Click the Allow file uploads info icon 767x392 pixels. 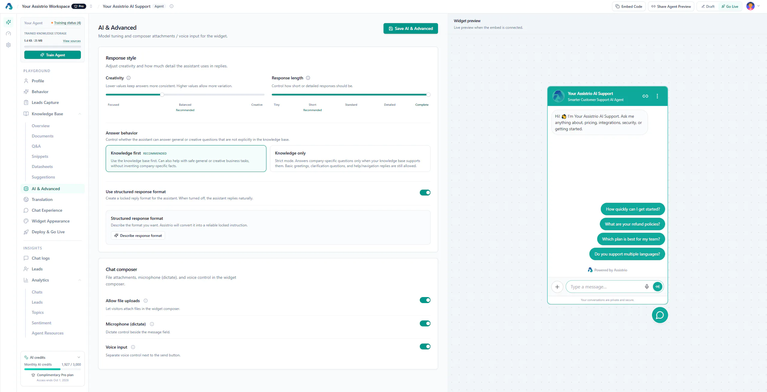click(x=146, y=301)
